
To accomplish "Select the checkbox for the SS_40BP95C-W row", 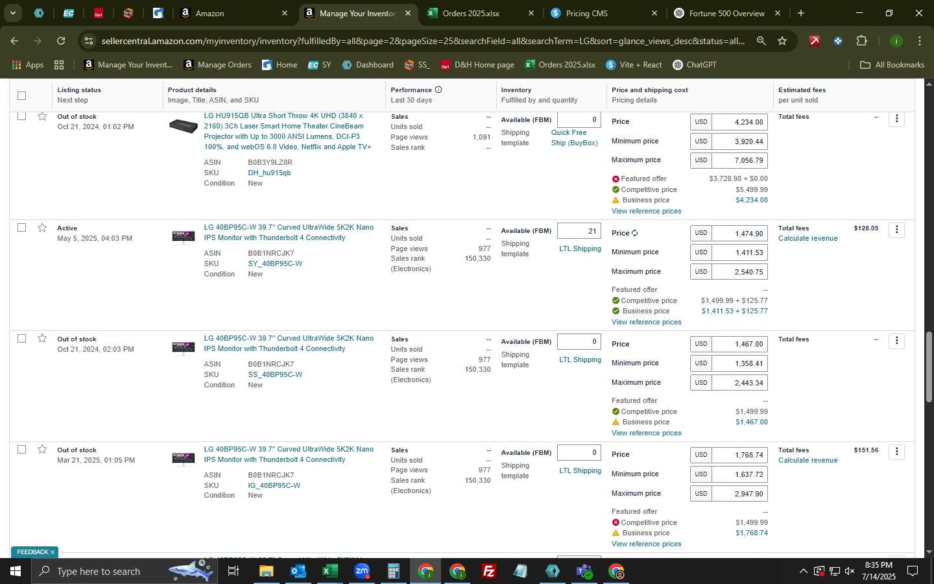I will [21, 339].
